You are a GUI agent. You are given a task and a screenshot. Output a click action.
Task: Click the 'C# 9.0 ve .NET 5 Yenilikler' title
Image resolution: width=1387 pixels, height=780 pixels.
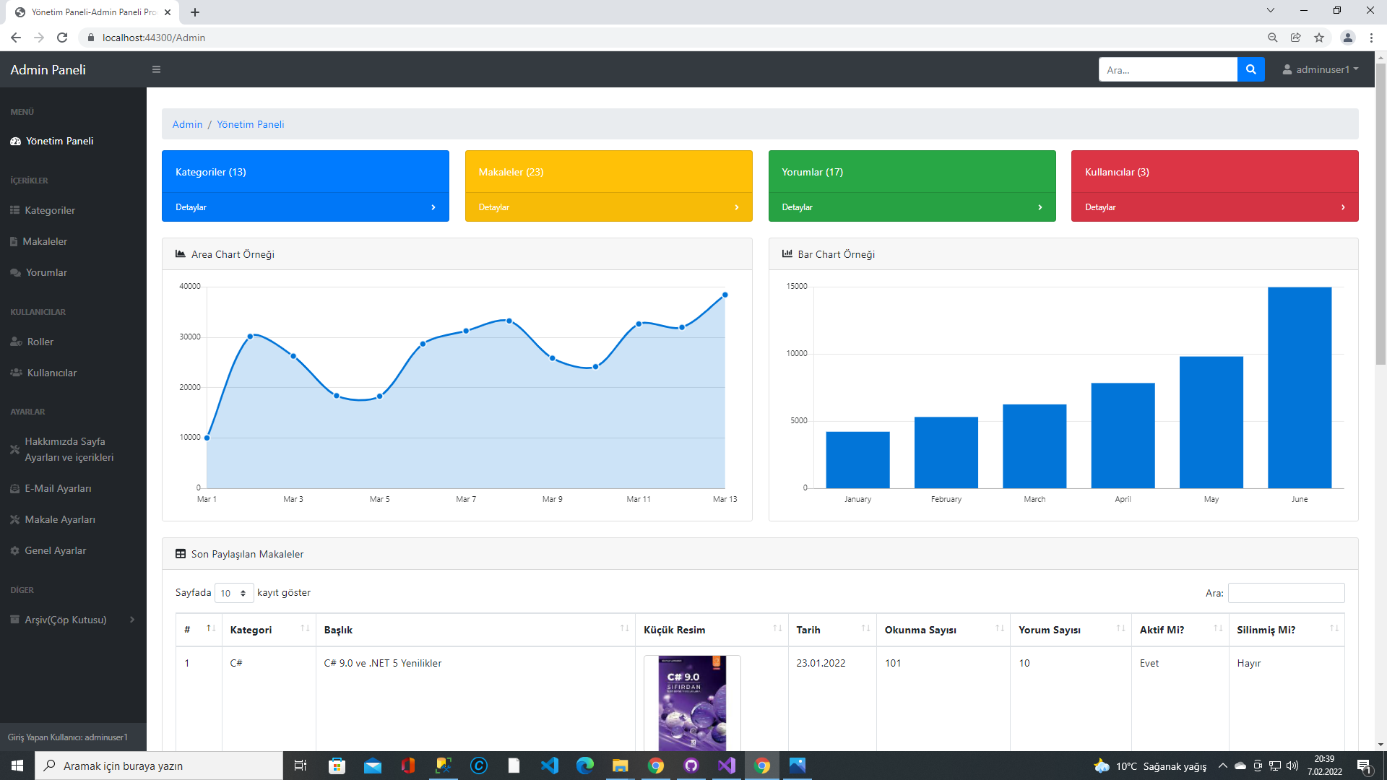pyautogui.click(x=382, y=663)
